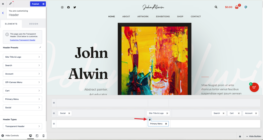Remove Primary Menu from builder row
This screenshot has width=263, height=140.
click(166, 124)
